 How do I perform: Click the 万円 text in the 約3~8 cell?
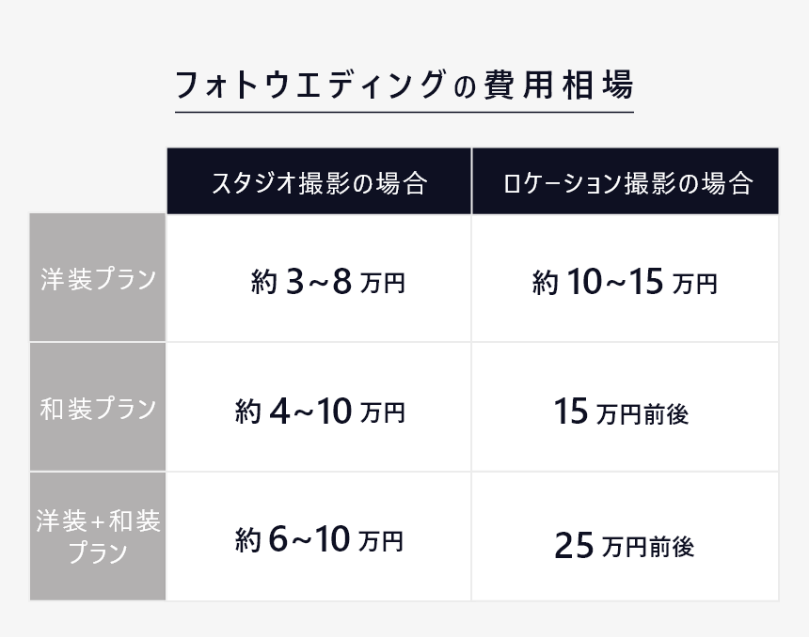[x=383, y=283]
